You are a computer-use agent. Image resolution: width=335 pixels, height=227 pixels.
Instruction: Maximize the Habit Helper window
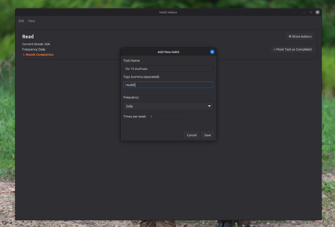[311, 13]
